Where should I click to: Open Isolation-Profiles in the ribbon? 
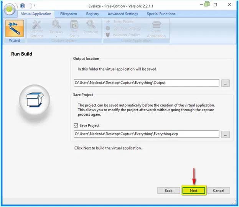123,35
